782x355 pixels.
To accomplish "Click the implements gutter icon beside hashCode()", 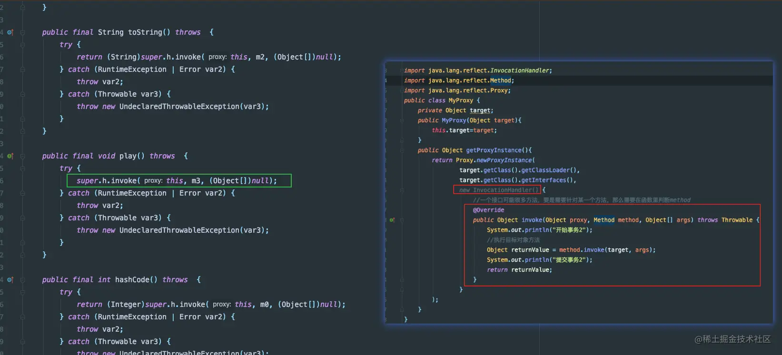I will pos(10,280).
